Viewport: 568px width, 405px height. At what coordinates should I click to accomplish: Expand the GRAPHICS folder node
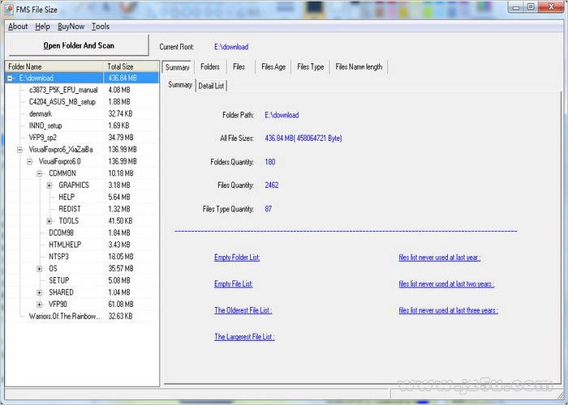point(49,185)
